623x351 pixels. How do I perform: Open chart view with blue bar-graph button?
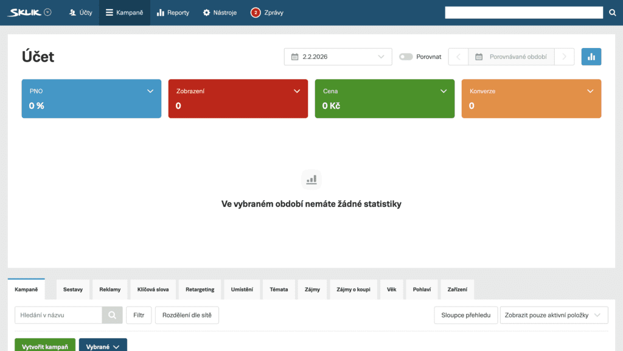[x=591, y=57]
